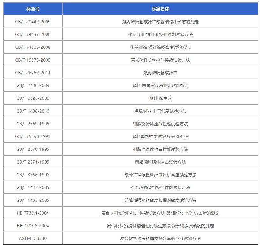This screenshot has height=248, width=262.
Task: Click the 标准号 column header
Action: click(x=33, y=9)
